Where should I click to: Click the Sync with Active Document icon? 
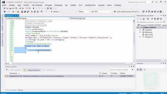[152, 19]
